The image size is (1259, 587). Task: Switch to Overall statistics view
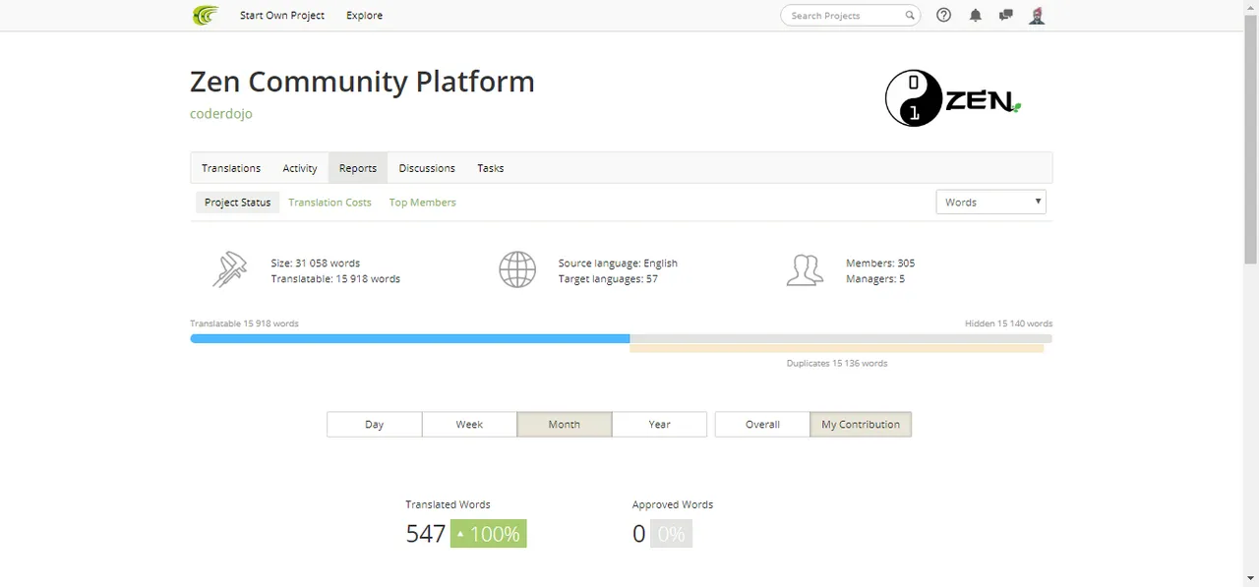coord(762,424)
